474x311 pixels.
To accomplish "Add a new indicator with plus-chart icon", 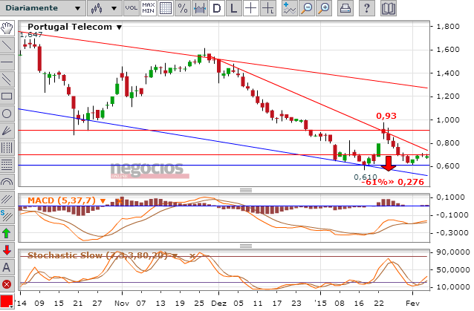I will 289,8.
